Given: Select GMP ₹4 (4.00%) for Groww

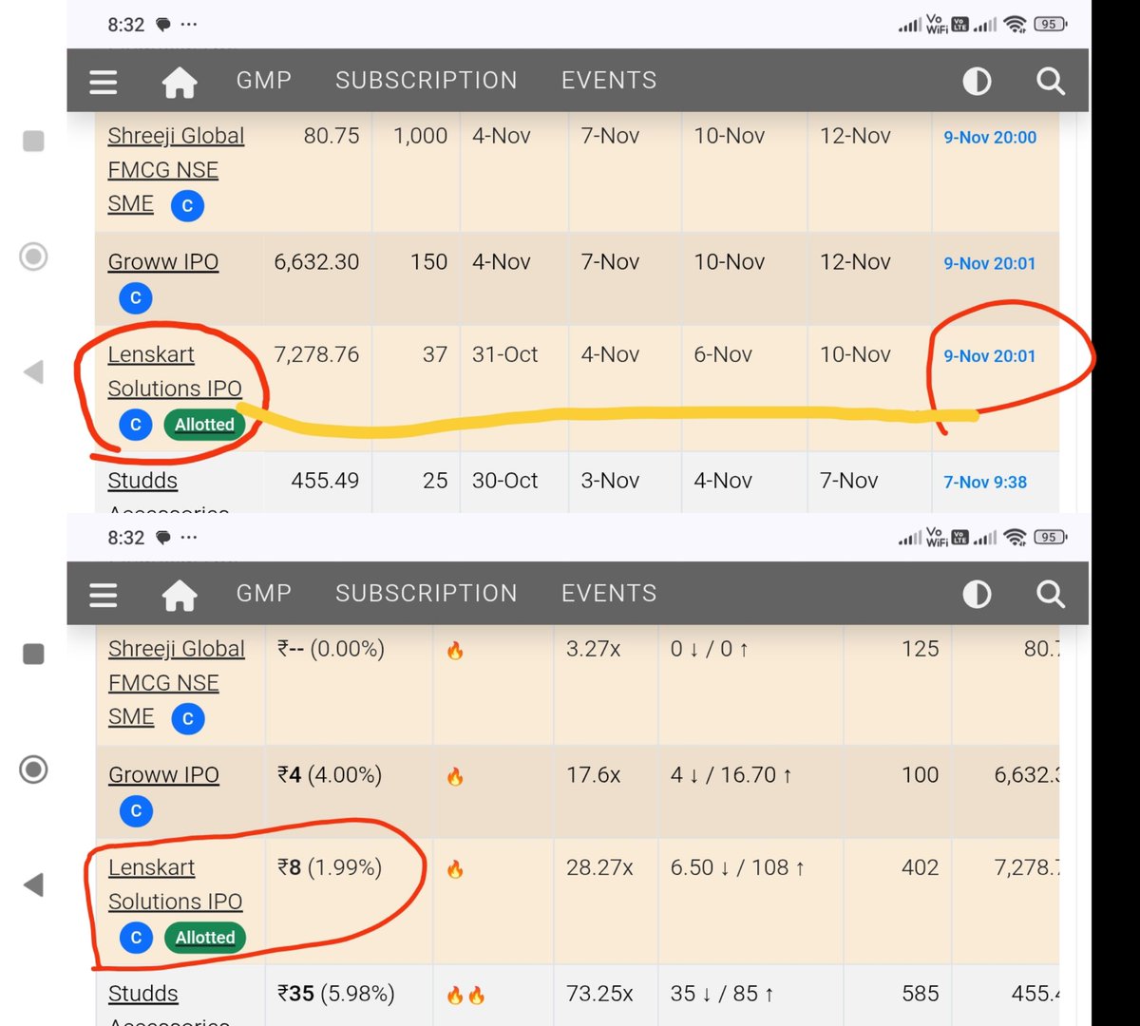Looking at the screenshot, I should [330, 775].
